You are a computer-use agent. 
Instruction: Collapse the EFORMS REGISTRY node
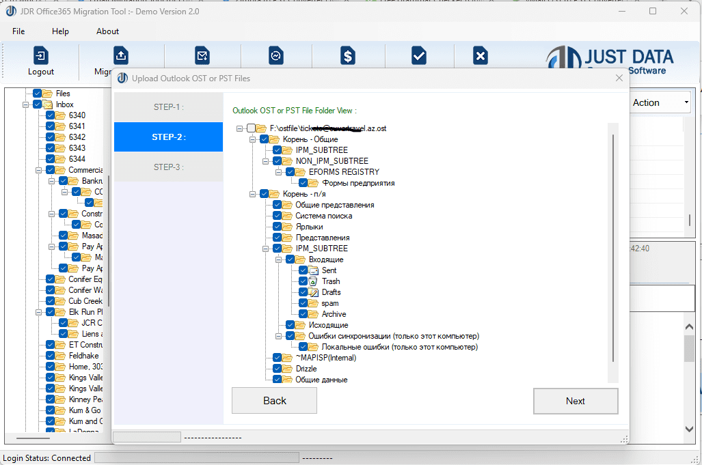point(278,171)
